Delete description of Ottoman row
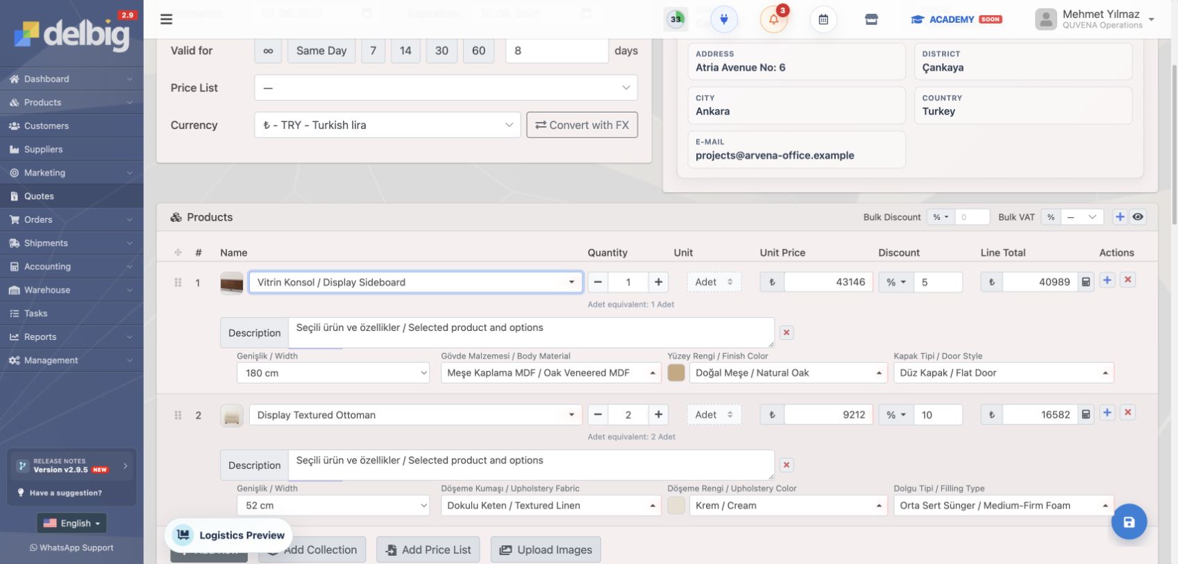 tap(786, 465)
